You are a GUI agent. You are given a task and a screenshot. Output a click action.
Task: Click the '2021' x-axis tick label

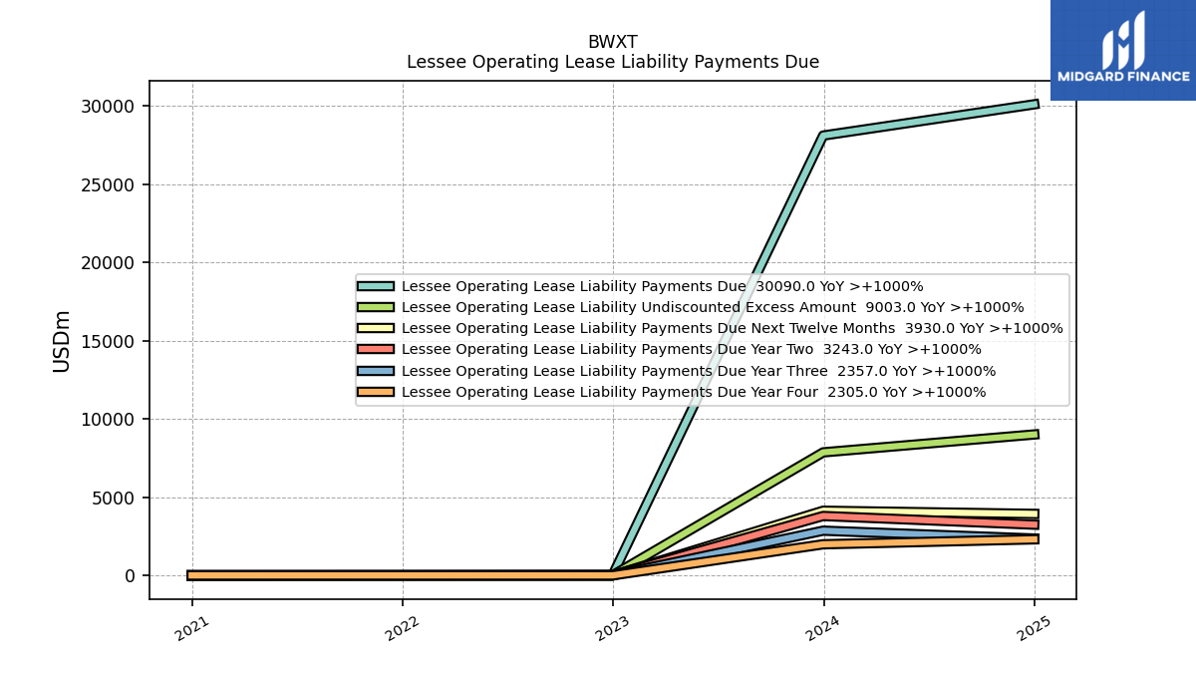[192, 628]
